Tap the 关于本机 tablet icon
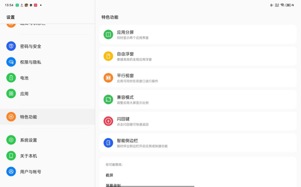The image size is (301, 187). pyautogui.click(x=11, y=156)
